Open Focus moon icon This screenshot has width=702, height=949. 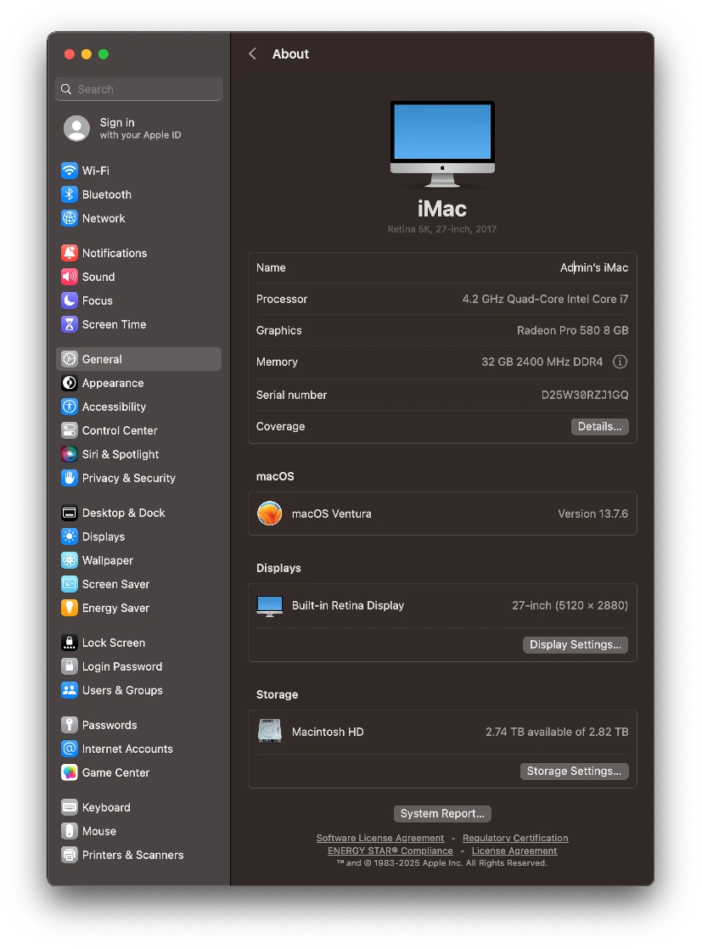70,300
